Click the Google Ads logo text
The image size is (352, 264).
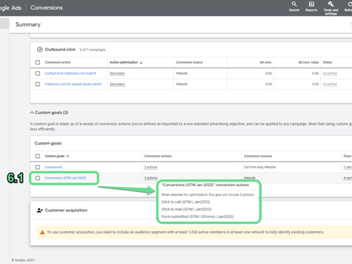11,8
